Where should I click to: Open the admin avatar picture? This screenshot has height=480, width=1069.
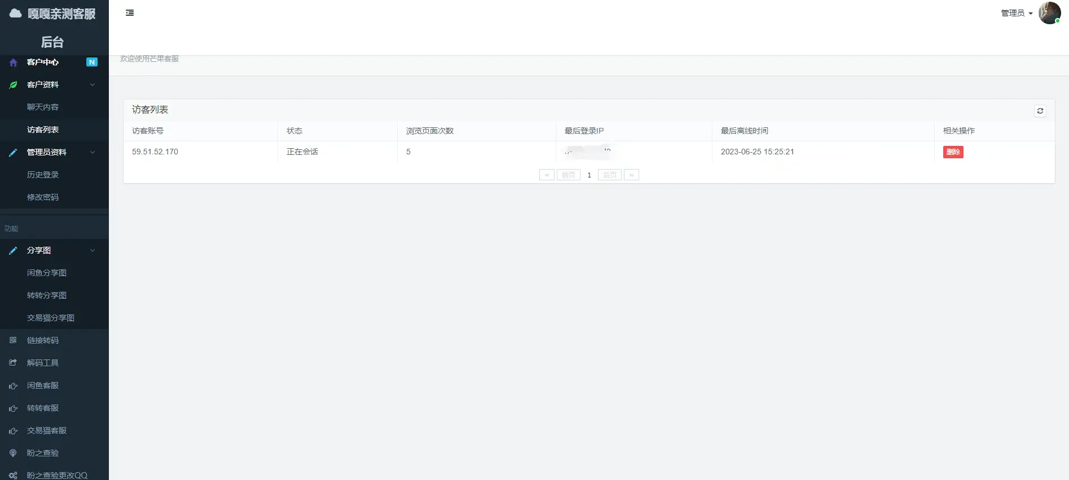[1050, 13]
